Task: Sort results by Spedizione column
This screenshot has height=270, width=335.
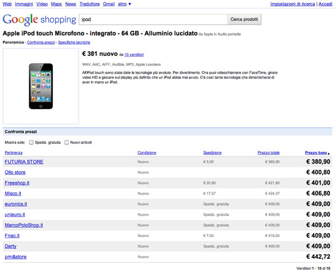Action: (212, 153)
